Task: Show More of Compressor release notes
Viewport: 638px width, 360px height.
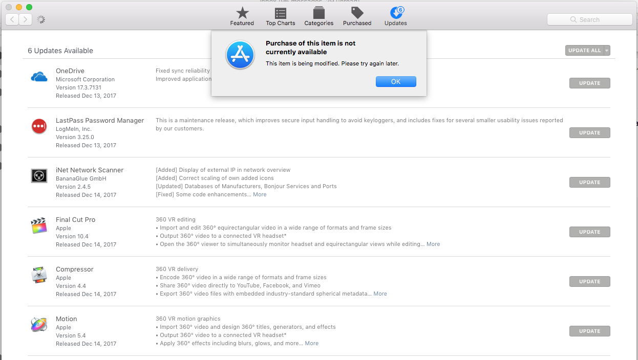Action: point(380,294)
